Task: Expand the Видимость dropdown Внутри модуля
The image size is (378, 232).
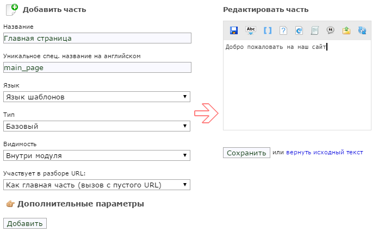Action: click(97, 155)
